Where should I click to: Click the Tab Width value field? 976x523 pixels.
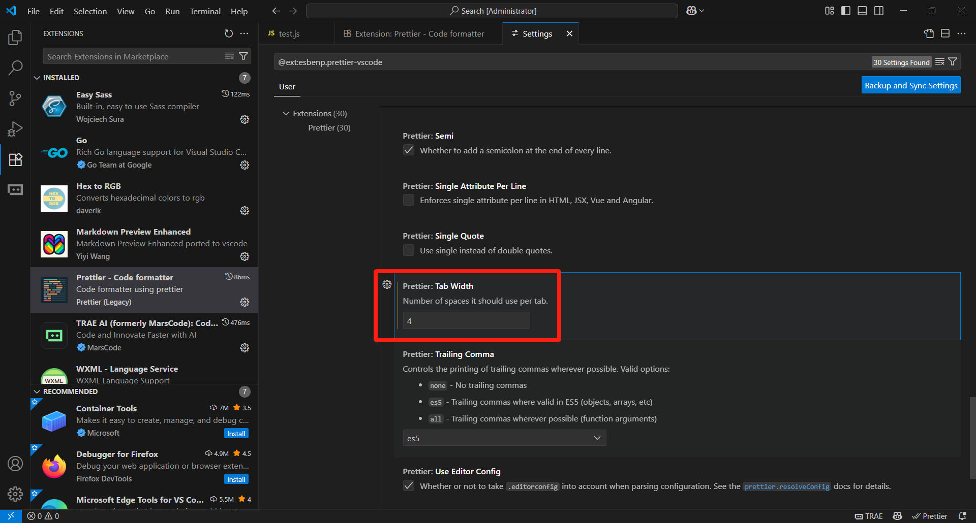pos(466,321)
